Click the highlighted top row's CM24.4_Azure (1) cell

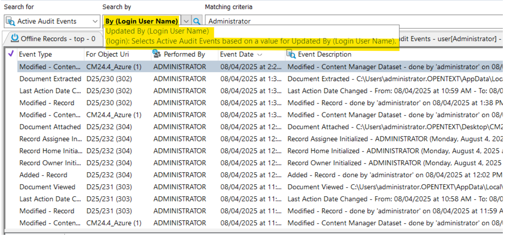pos(114,67)
